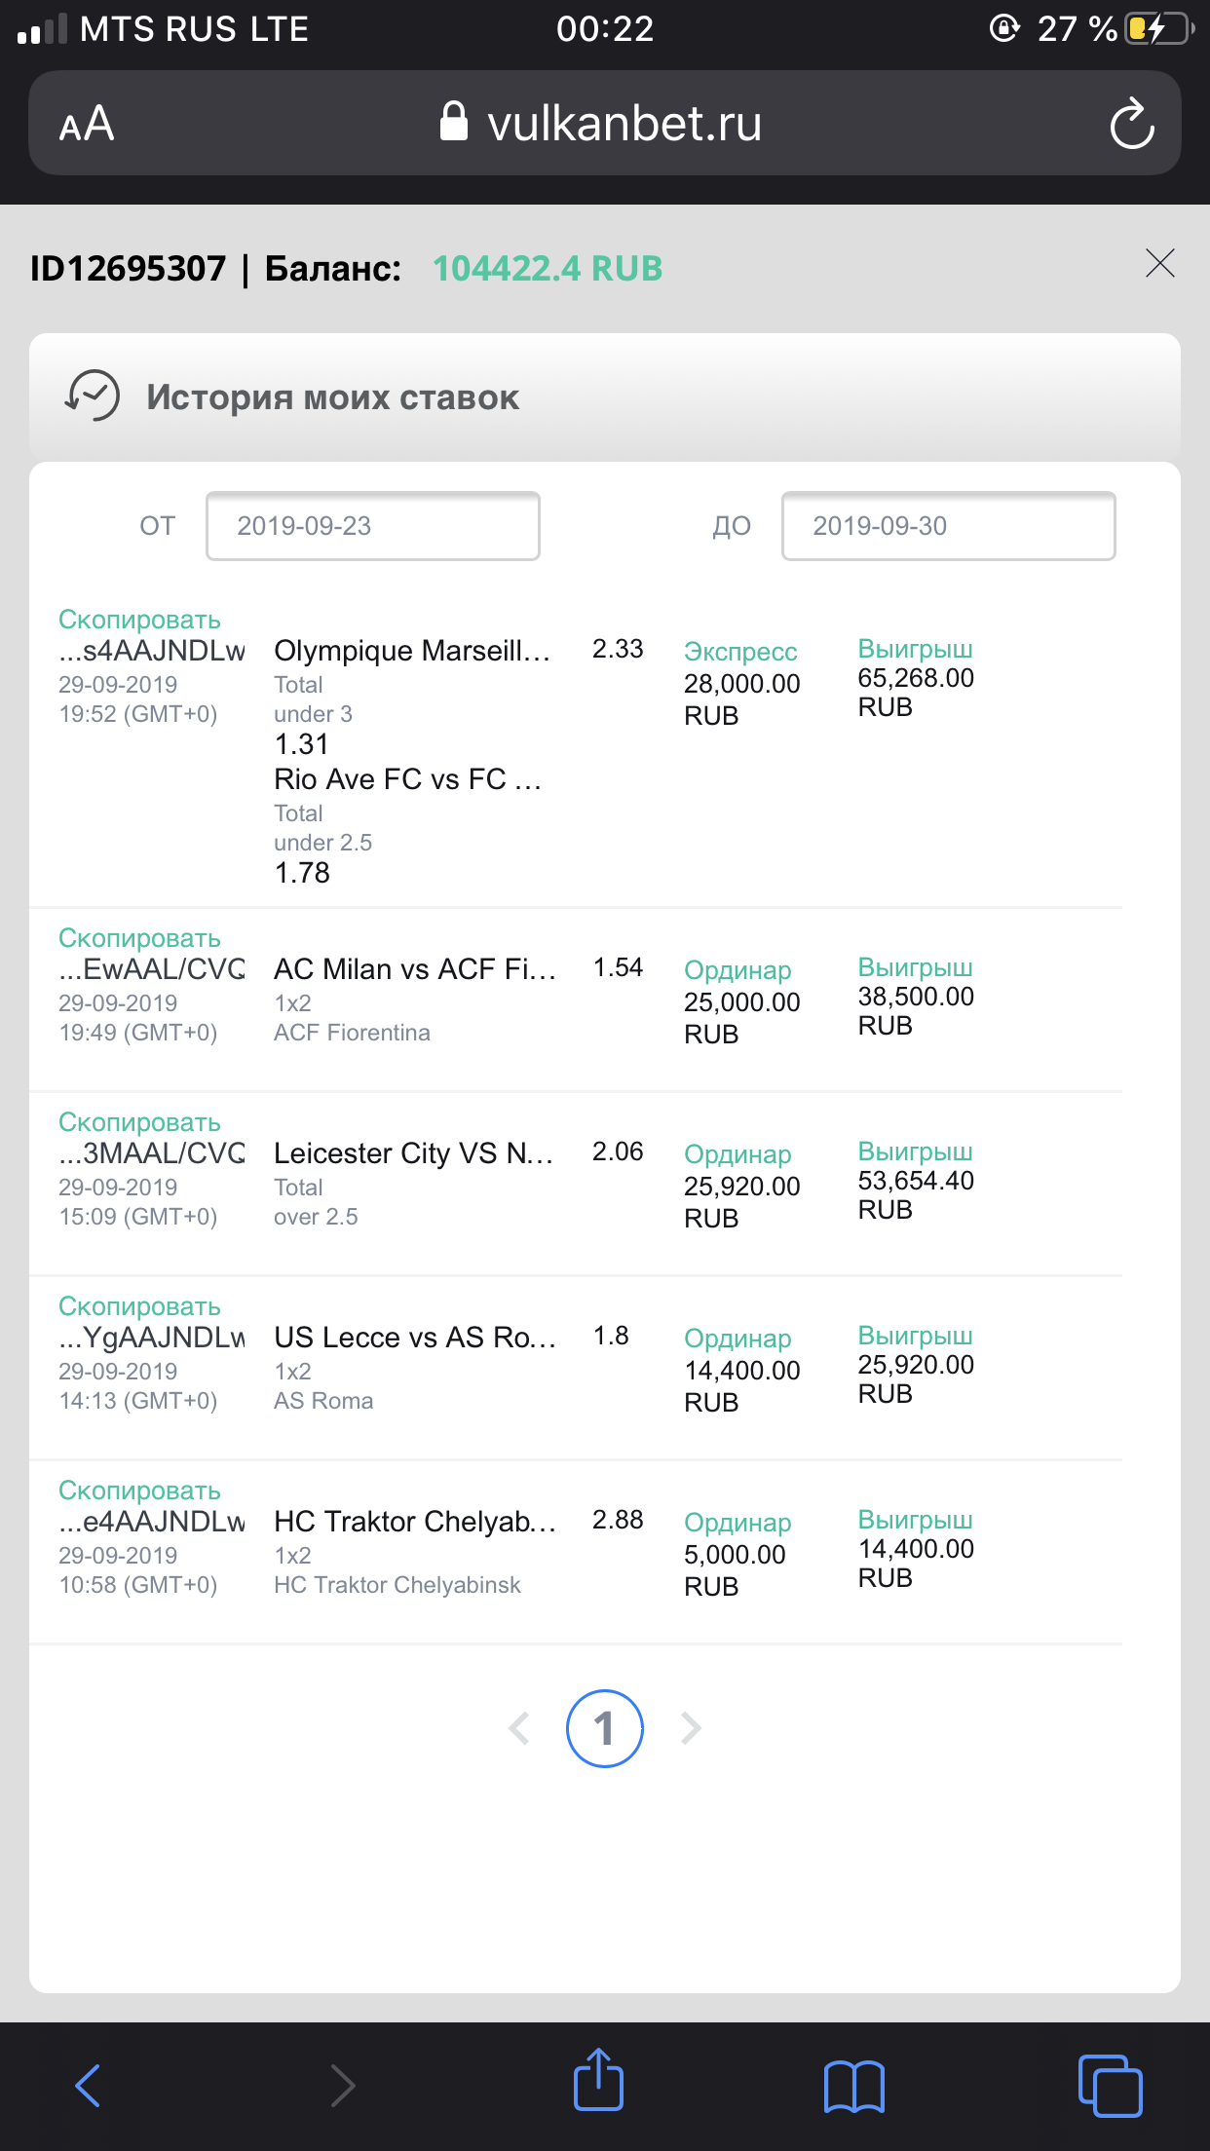Close the bet history panel with X
The image size is (1210, 2151).
click(1160, 263)
